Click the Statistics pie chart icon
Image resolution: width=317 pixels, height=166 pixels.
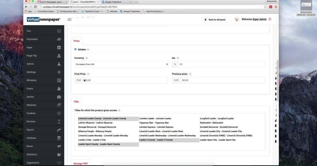tap(59, 154)
